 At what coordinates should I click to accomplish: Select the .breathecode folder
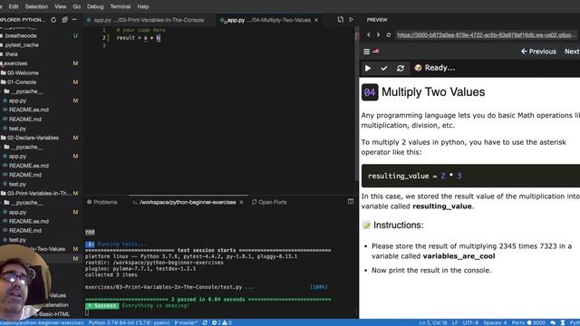point(20,36)
